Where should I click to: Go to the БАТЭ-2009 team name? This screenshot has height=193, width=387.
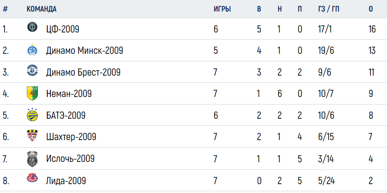point(66,115)
